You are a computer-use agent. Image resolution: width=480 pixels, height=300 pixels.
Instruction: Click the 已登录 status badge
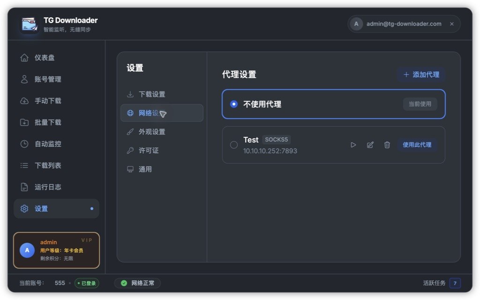87,283
